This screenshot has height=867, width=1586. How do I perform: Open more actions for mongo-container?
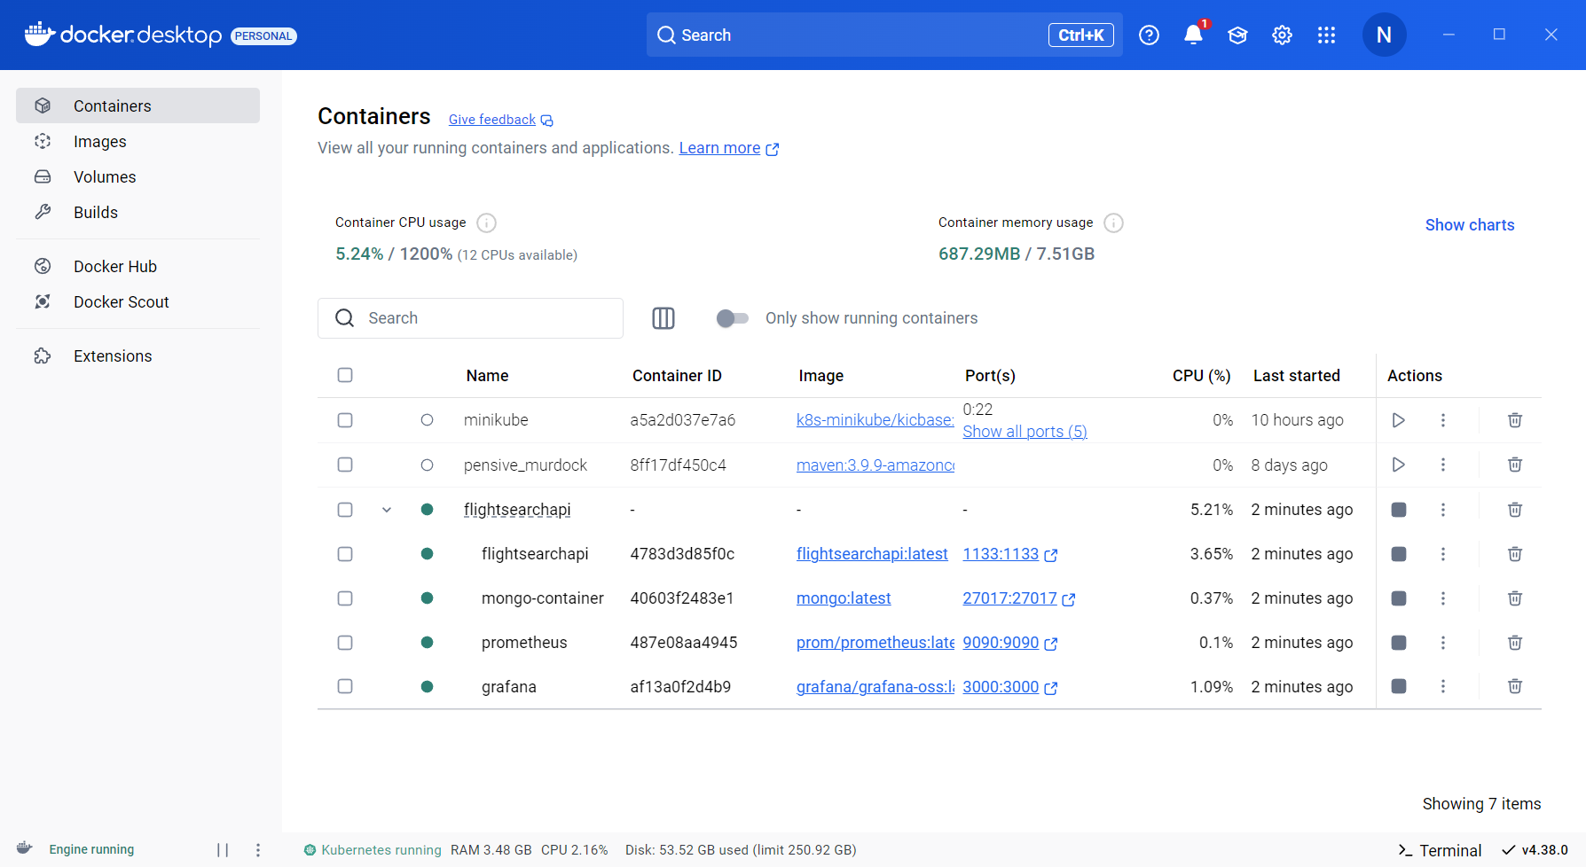[1443, 598]
